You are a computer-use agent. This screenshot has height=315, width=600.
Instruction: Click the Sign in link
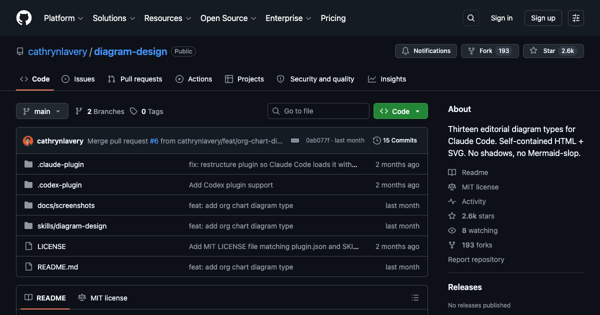coord(501,18)
